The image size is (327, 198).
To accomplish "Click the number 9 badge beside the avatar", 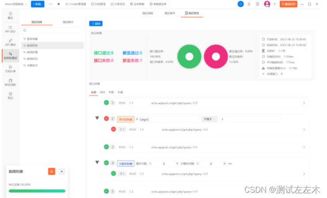I will click(274, 4).
